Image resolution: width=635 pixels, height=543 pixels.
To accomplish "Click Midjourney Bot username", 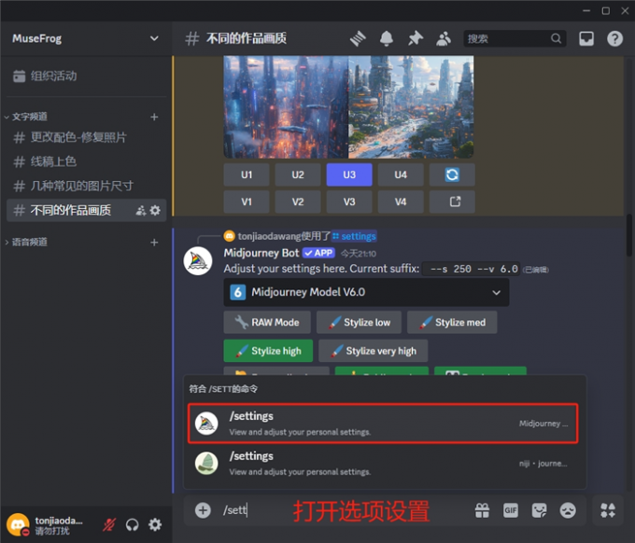I will click(x=261, y=253).
